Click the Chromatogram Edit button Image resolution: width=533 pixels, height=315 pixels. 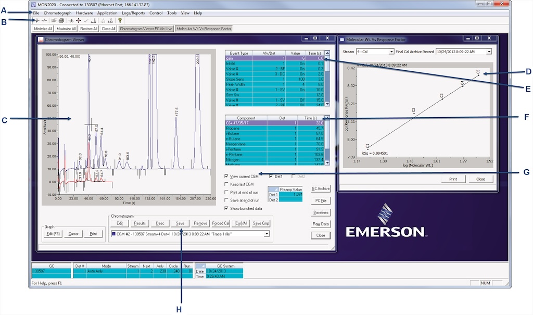pos(120,223)
